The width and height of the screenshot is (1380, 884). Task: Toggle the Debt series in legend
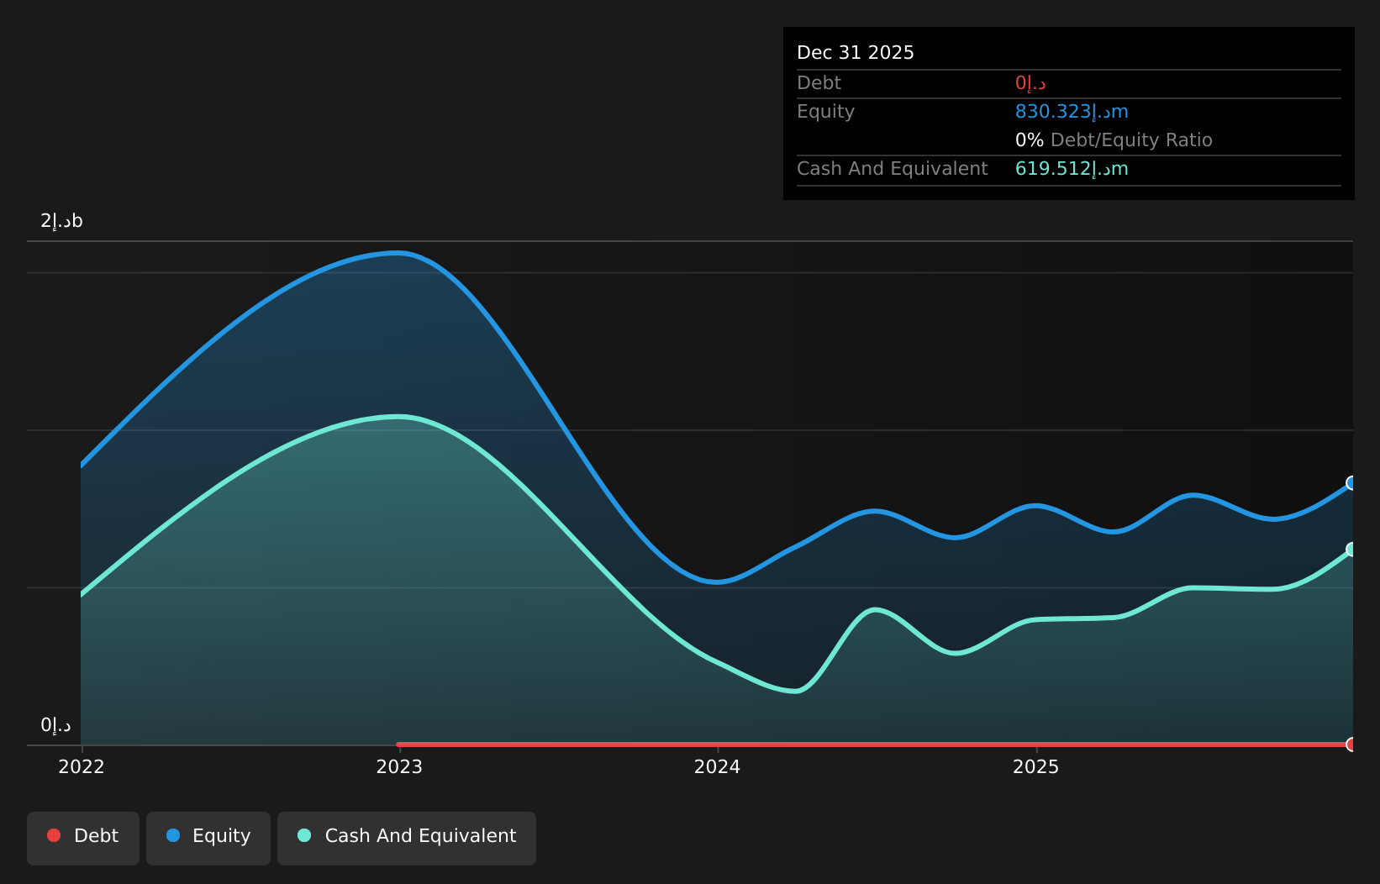coord(83,836)
